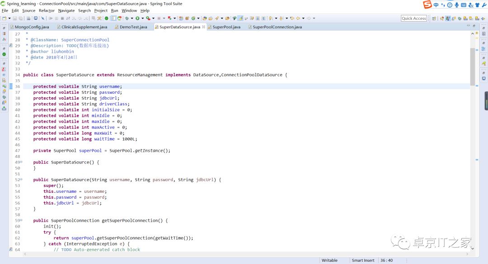The height and width of the screenshot is (264, 488).
Task: Switch to ClinicalsSupplement.java tab
Action: tap(82, 27)
